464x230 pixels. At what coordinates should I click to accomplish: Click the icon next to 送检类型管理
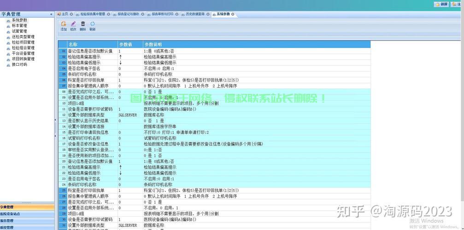coord(8,37)
